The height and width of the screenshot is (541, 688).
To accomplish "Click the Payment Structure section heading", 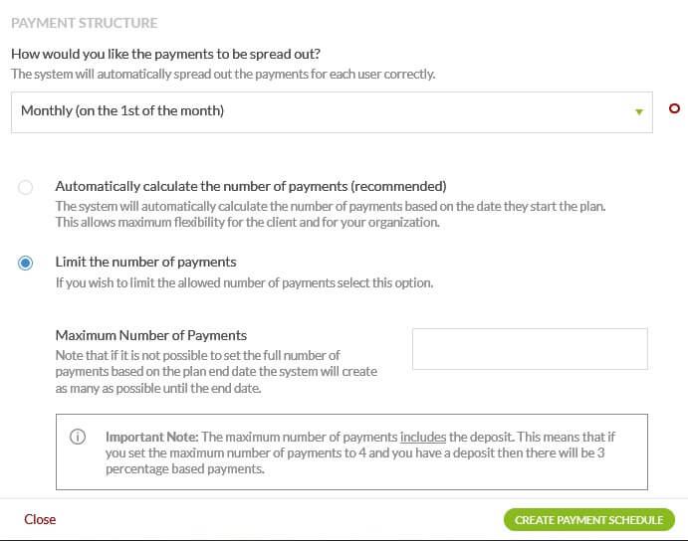I will pos(84,22).
